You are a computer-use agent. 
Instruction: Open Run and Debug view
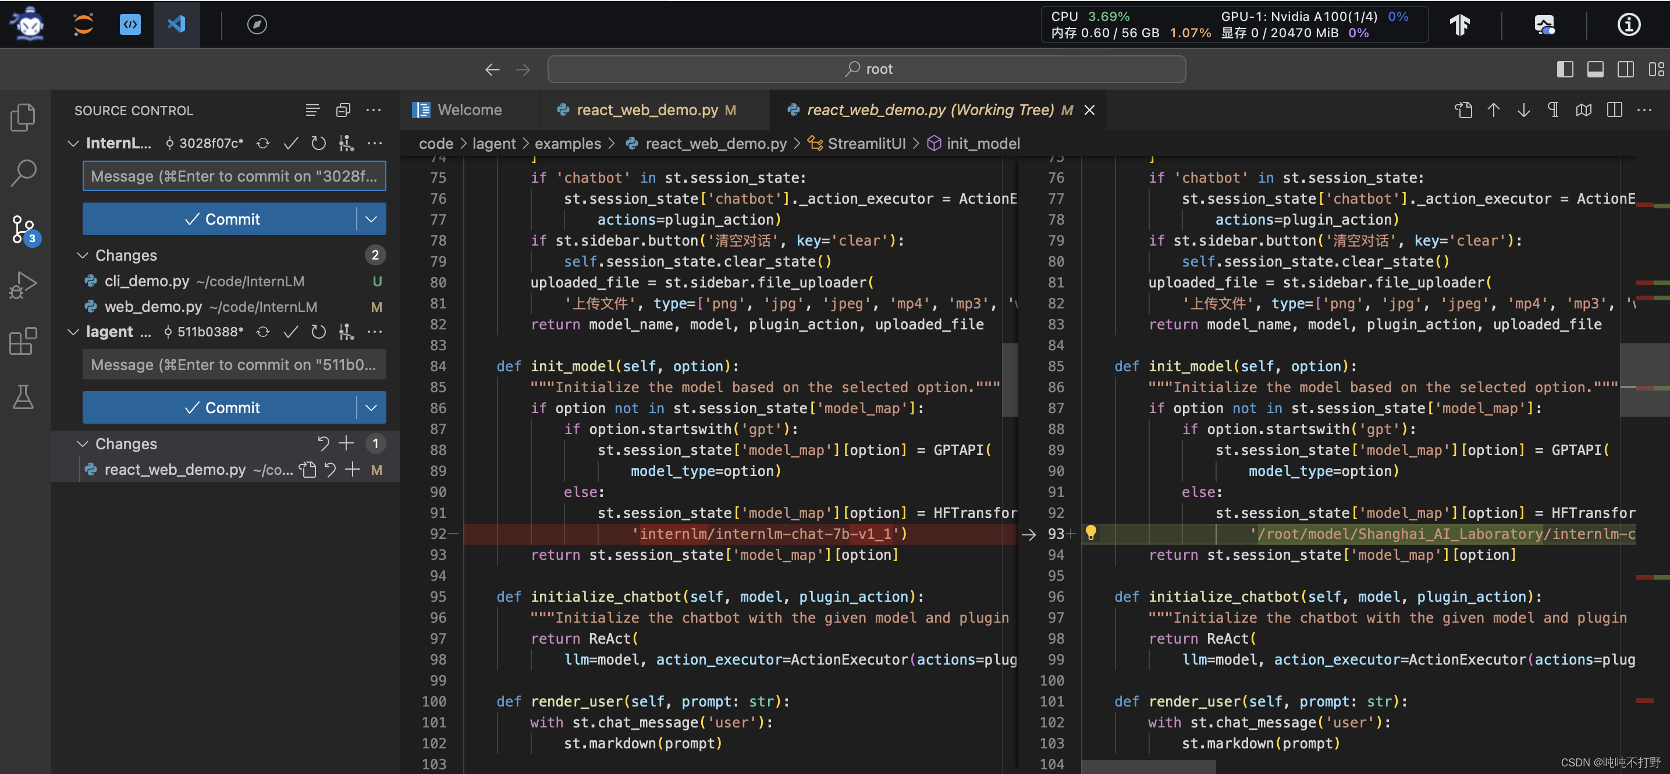[23, 285]
